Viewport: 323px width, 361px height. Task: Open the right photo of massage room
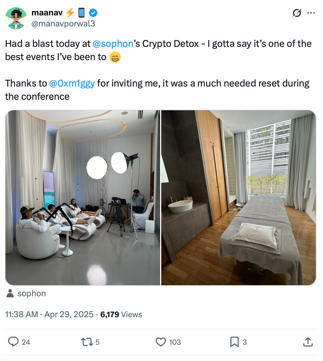pyautogui.click(x=238, y=198)
